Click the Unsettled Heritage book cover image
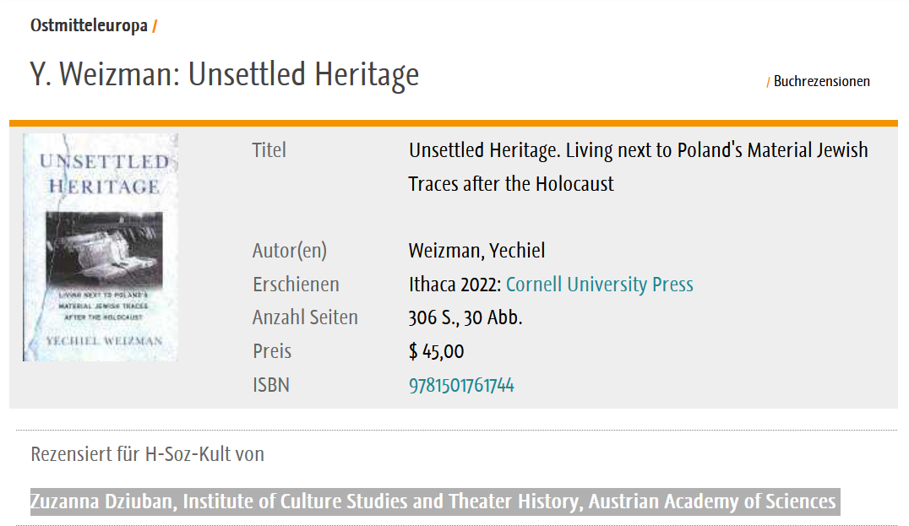Image resolution: width=909 pixels, height=526 pixels. [101, 247]
